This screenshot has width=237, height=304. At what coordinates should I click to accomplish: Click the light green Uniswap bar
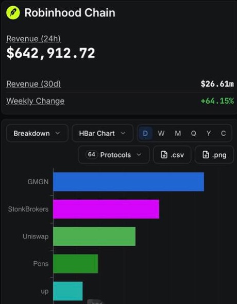click(x=94, y=236)
